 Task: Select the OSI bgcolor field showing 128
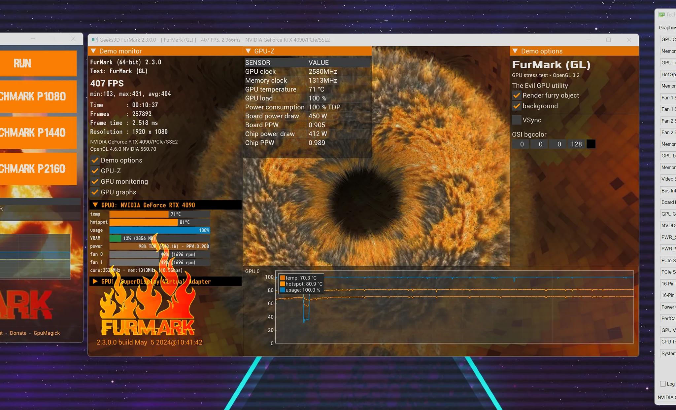point(577,144)
